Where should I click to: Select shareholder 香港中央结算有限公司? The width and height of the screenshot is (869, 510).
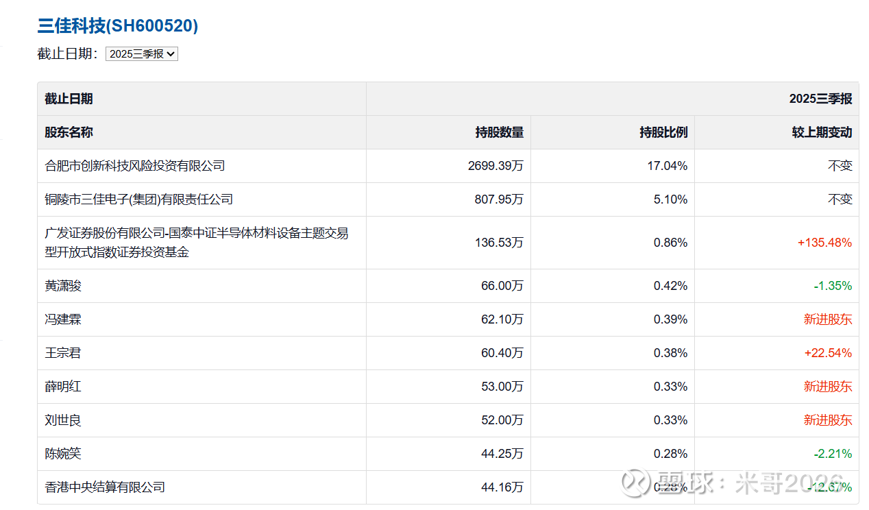coord(105,487)
